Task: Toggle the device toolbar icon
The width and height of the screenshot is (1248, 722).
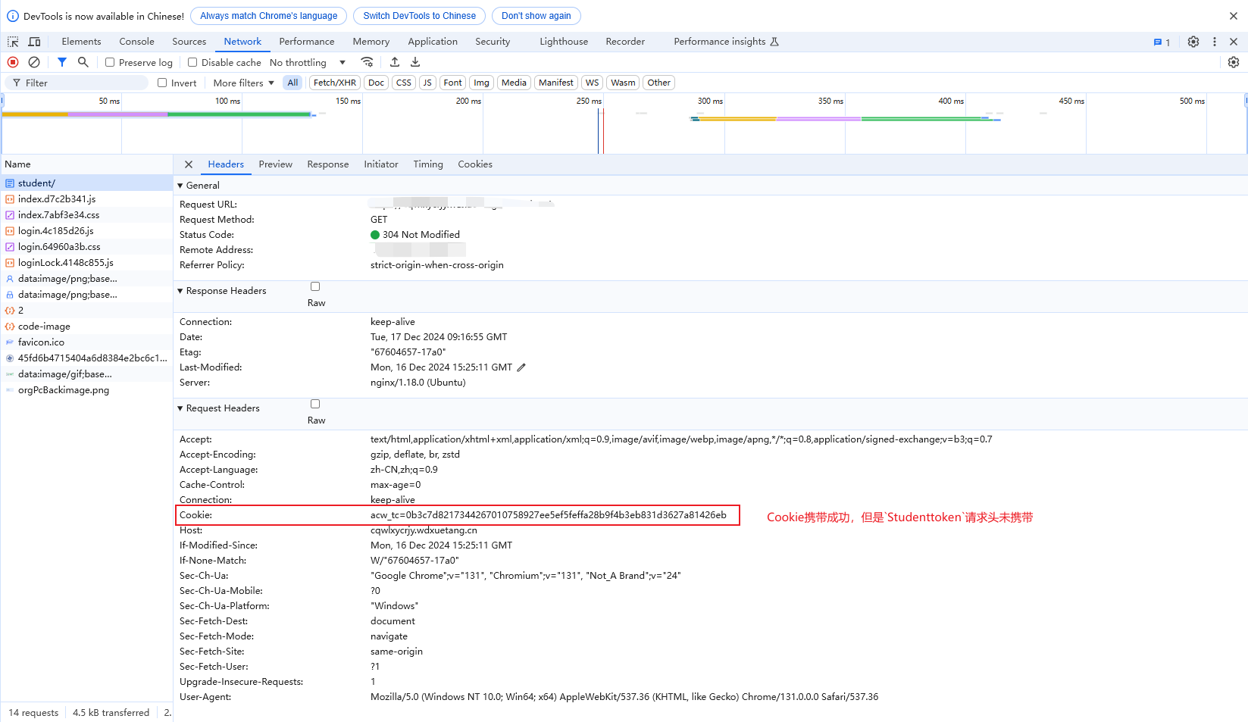Action: coord(34,42)
